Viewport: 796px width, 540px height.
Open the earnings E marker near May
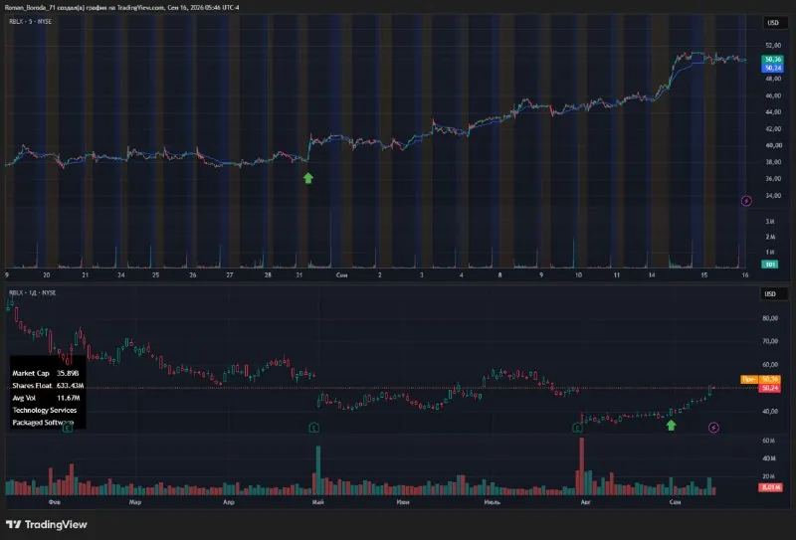pyautogui.click(x=313, y=428)
